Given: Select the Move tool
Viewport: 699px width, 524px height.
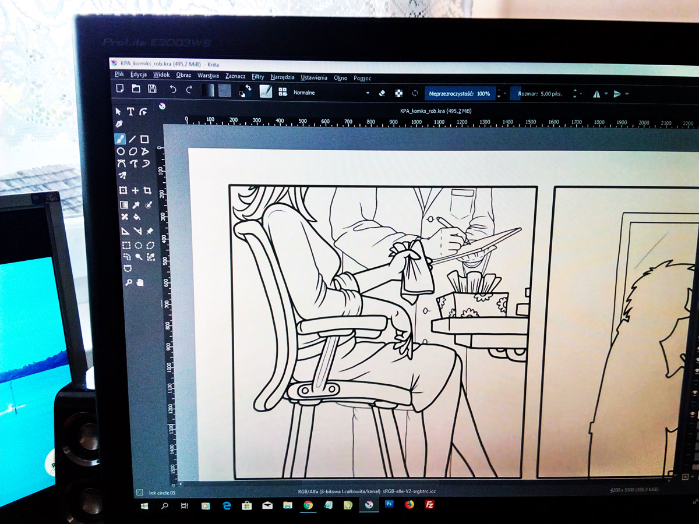Looking at the screenshot, I should (136, 191).
